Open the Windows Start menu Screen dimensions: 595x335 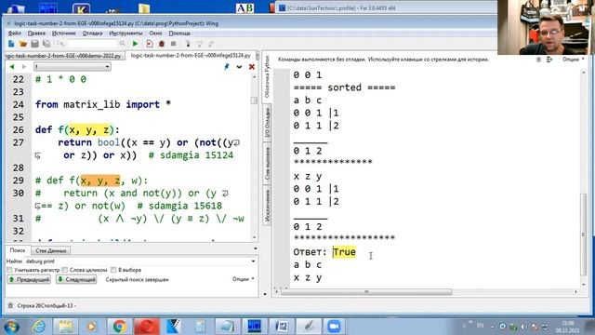[11, 327]
